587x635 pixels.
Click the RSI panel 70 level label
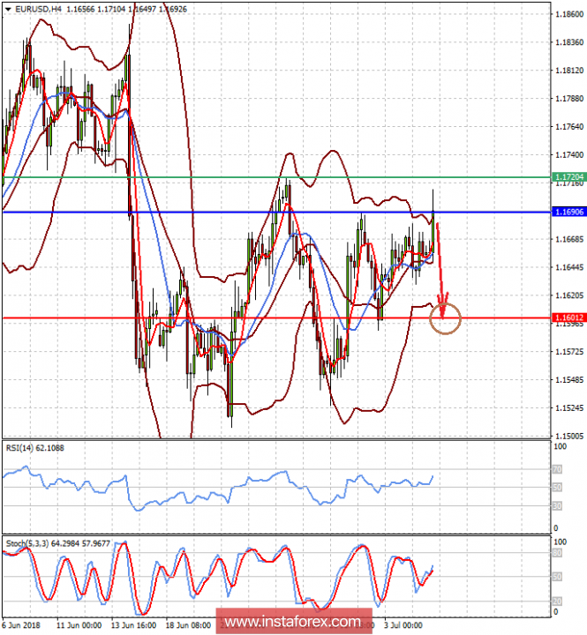(x=557, y=471)
